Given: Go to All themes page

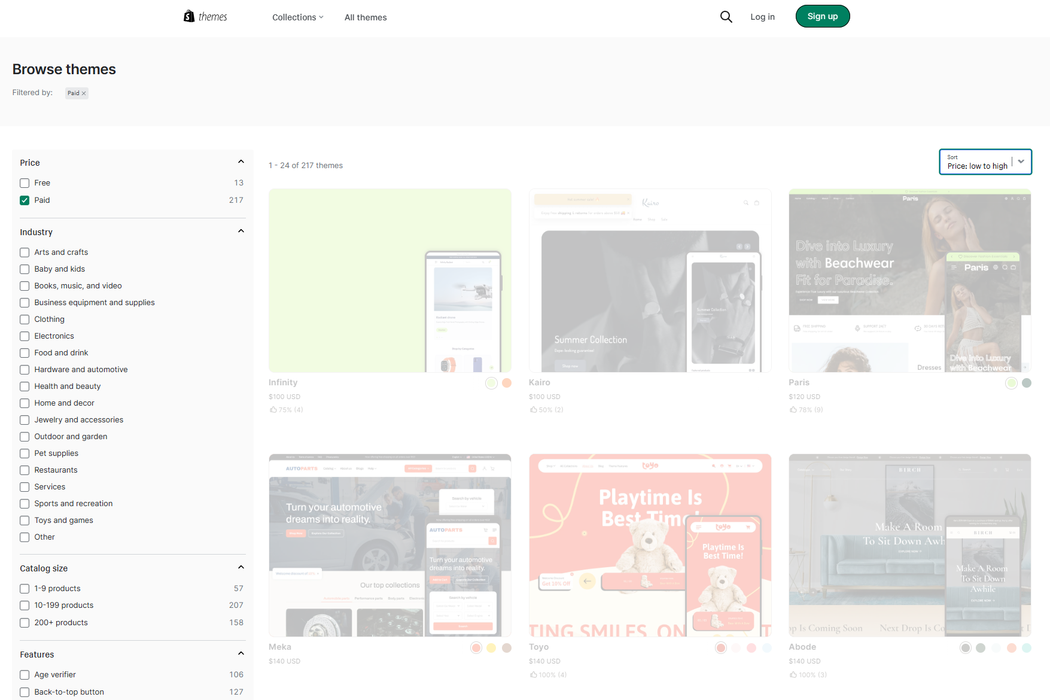Looking at the screenshot, I should (x=366, y=17).
